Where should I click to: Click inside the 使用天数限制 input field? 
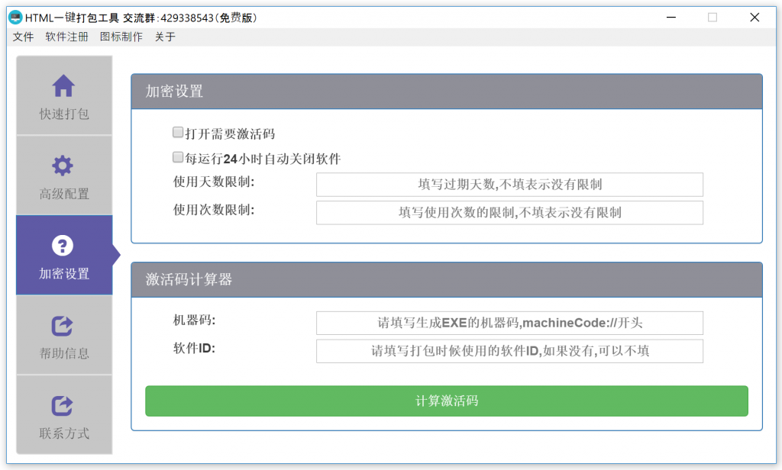(509, 184)
